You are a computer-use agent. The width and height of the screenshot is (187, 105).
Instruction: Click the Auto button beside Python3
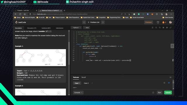[86, 28]
